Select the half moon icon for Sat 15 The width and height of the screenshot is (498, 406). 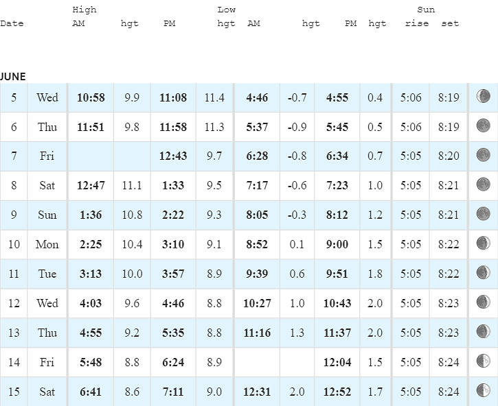483,390
